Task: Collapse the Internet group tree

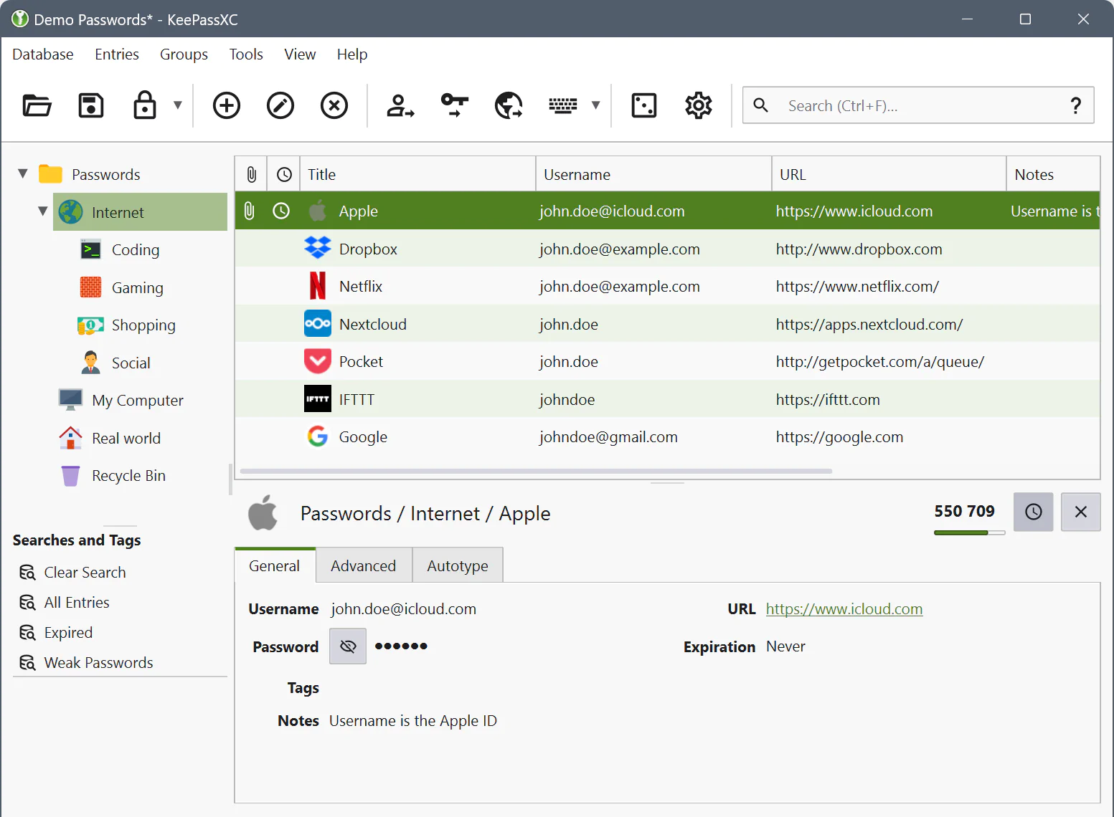Action: [42, 211]
